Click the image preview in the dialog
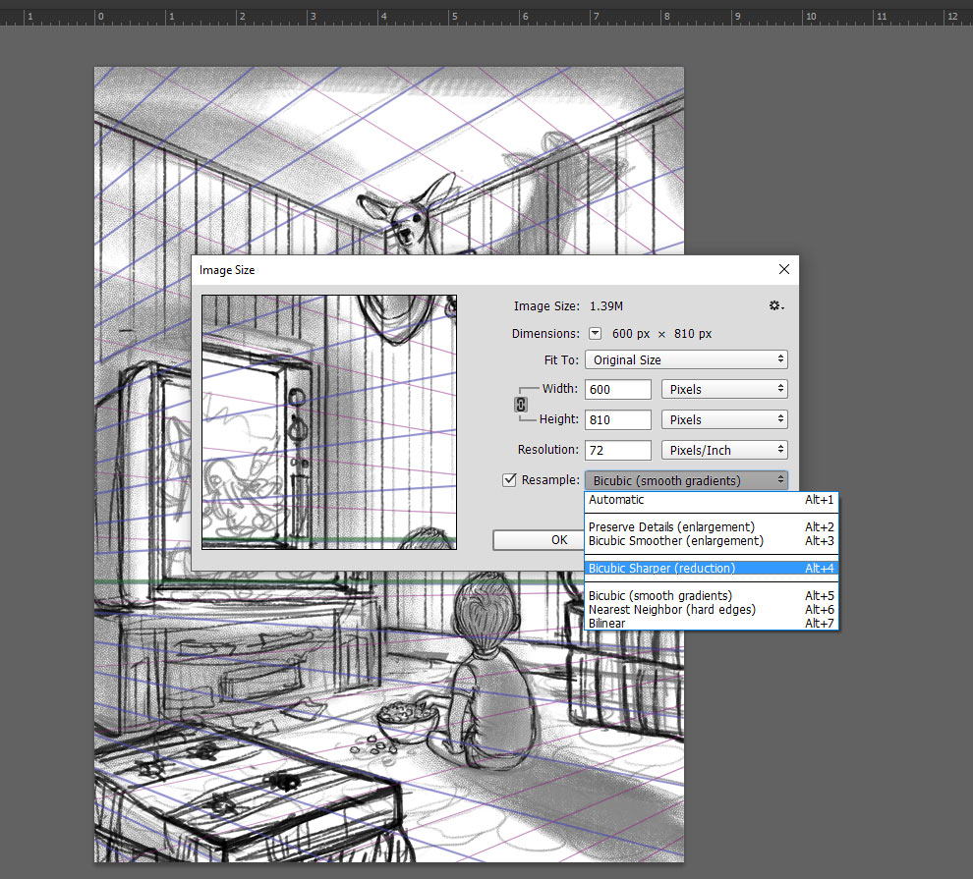This screenshot has height=879, width=973. (329, 422)
